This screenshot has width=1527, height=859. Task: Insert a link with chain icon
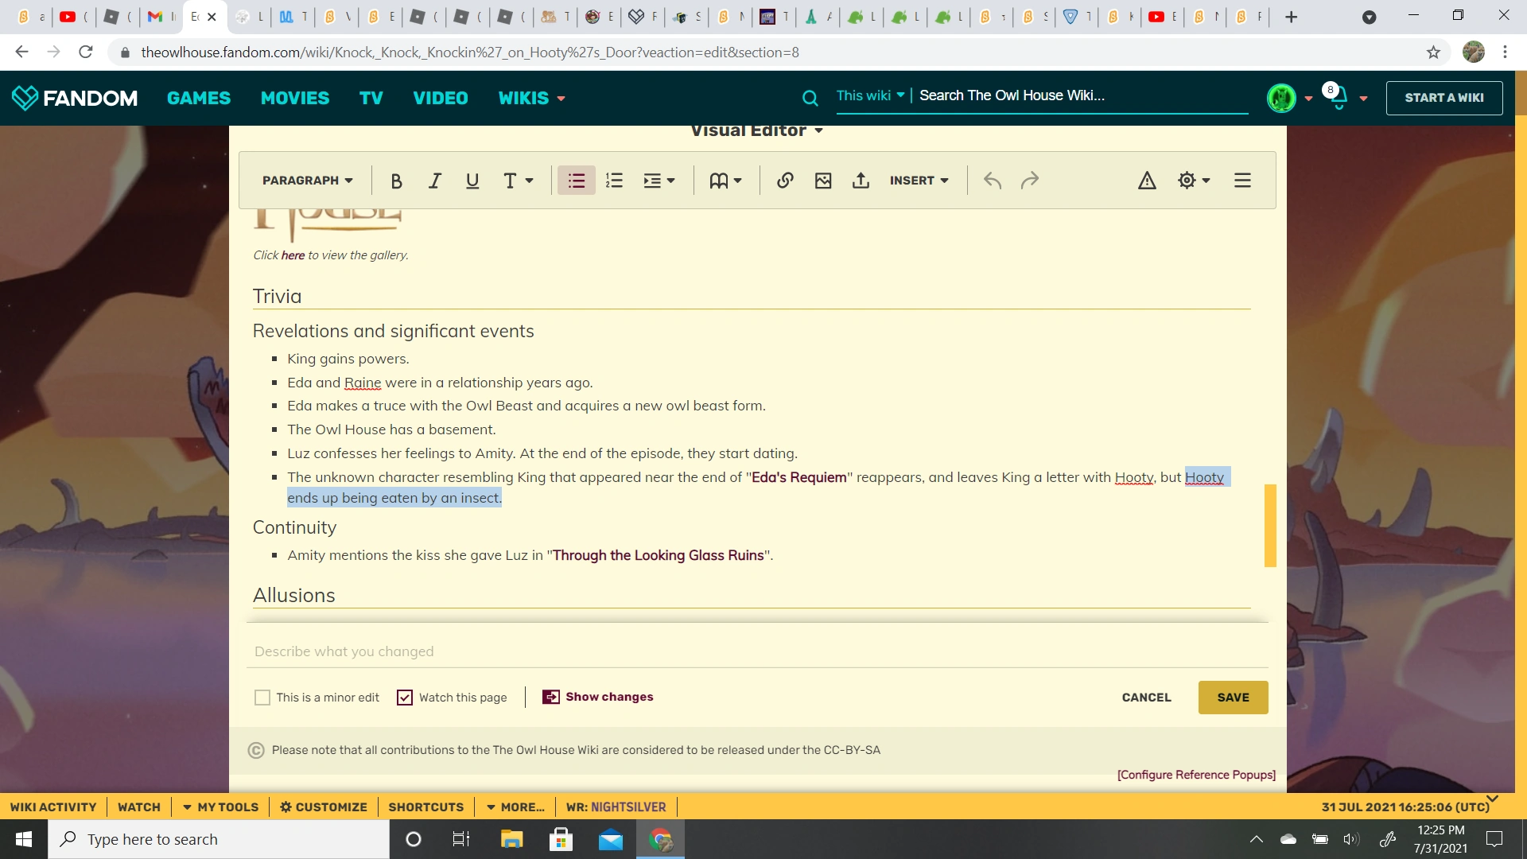click(x=785, y=181)
